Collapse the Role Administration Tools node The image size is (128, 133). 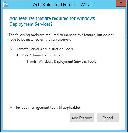17,55
